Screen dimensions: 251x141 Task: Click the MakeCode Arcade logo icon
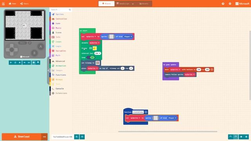(x=4, y=4)
